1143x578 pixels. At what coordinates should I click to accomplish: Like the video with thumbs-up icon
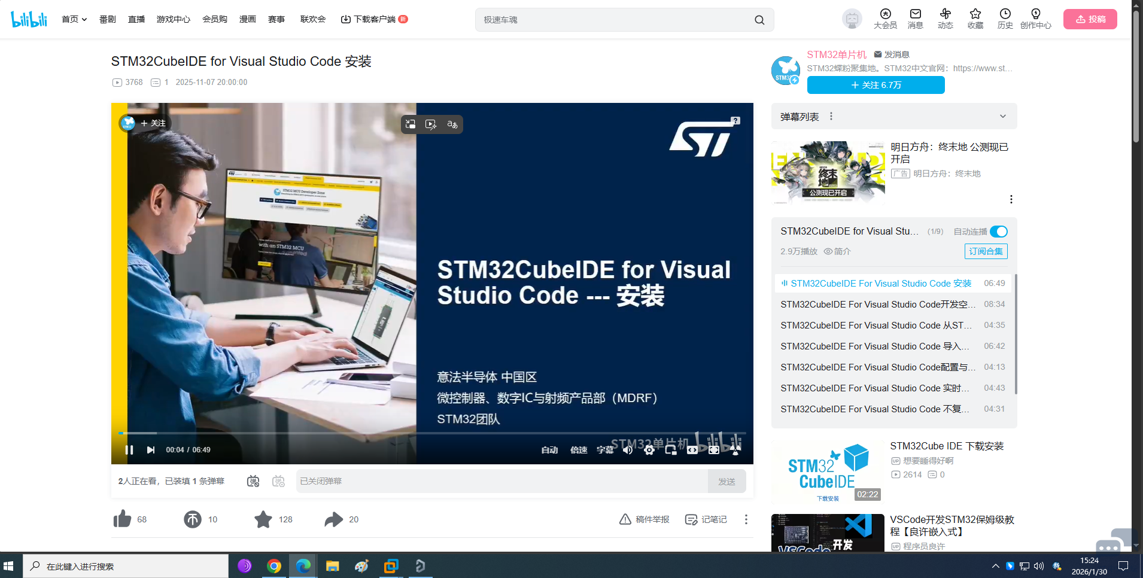tap(122, 519)
